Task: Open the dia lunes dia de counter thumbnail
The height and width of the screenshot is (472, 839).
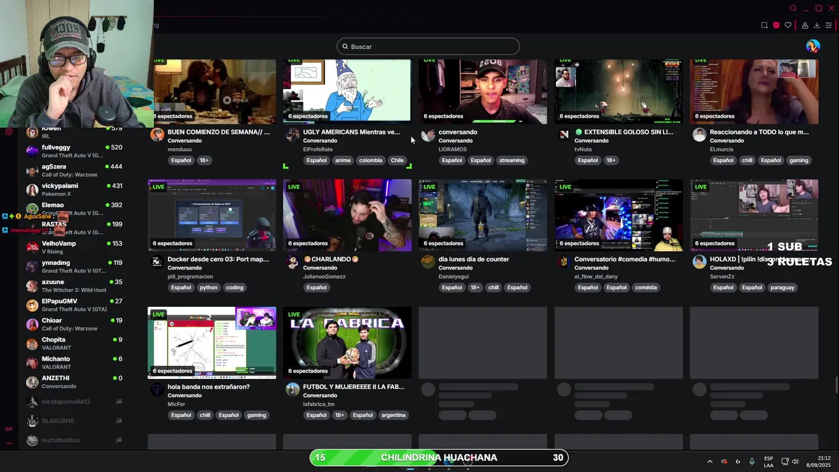Action: (483, 215)
